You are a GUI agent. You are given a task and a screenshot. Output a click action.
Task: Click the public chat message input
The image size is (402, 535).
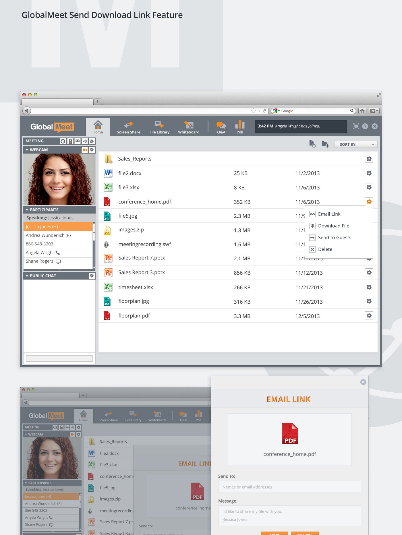pyautogui.click(x=59, y=358)
